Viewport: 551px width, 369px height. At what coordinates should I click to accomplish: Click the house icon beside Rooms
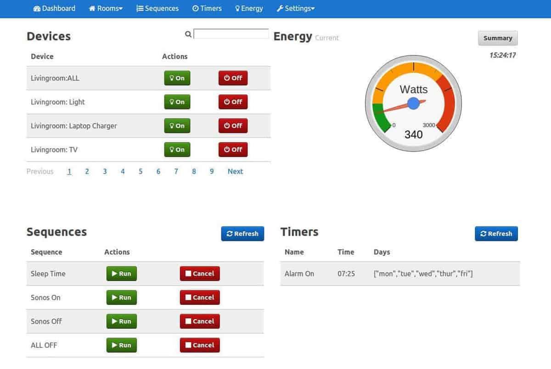[x=92, y=9]
